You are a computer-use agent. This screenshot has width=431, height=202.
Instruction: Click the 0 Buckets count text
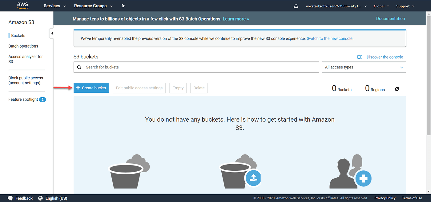coord(342,89)
